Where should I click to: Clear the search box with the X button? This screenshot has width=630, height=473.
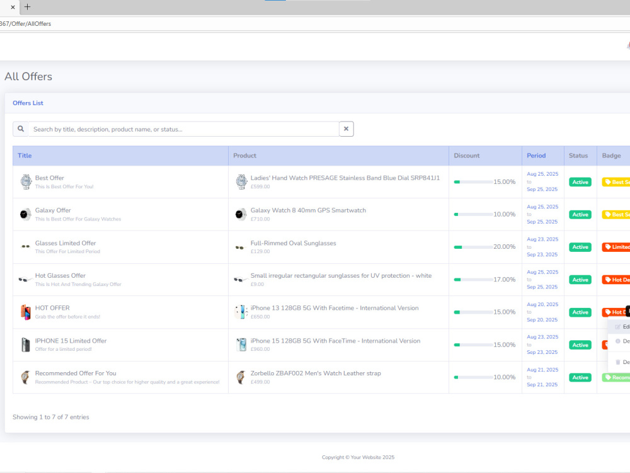tap(346, 129)
